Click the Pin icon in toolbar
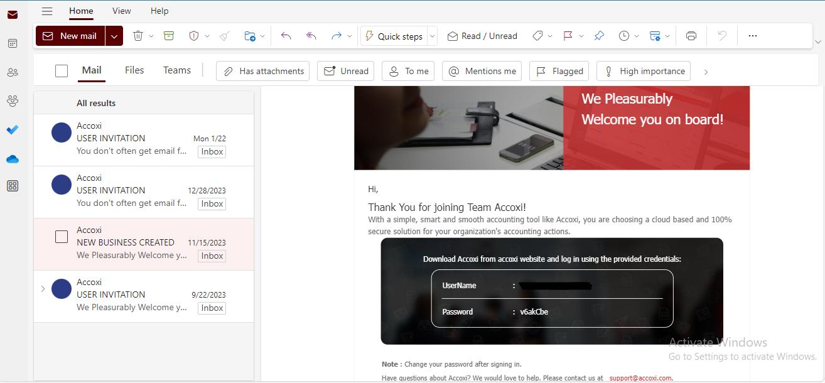 point(599,36)
